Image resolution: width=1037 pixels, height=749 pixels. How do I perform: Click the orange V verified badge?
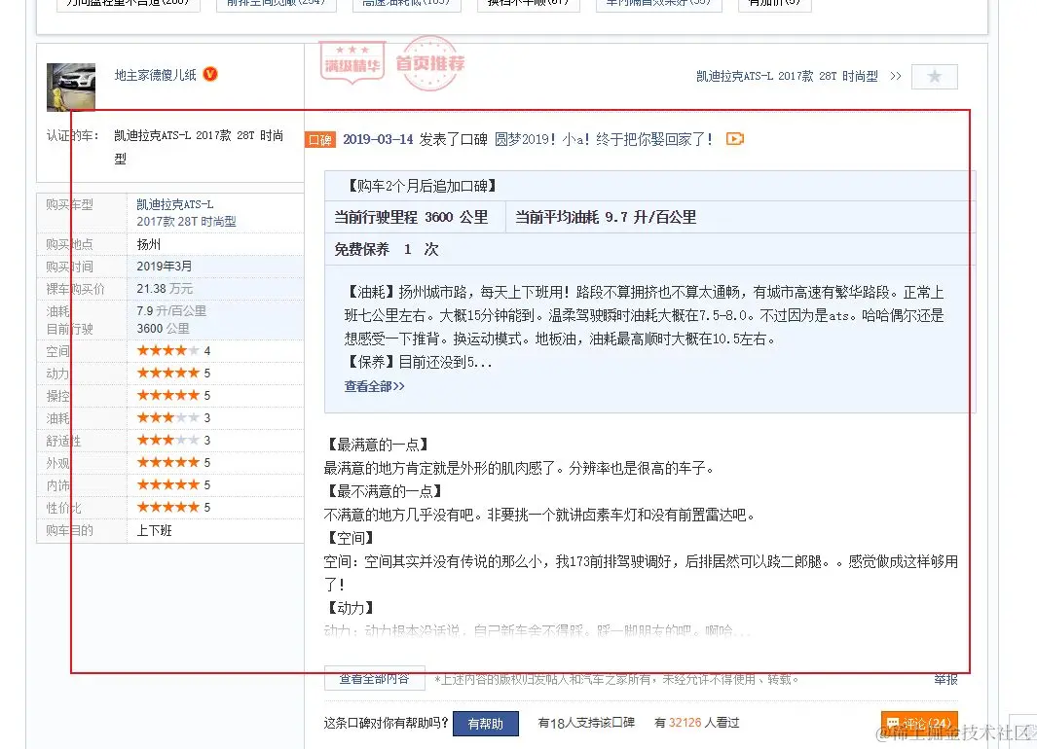(210, 75)
